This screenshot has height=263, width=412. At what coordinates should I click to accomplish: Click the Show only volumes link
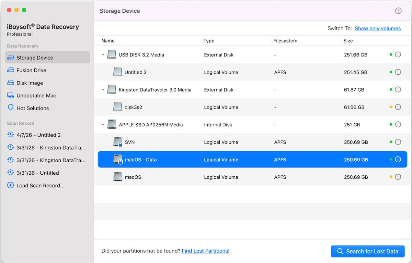point(378,28)
